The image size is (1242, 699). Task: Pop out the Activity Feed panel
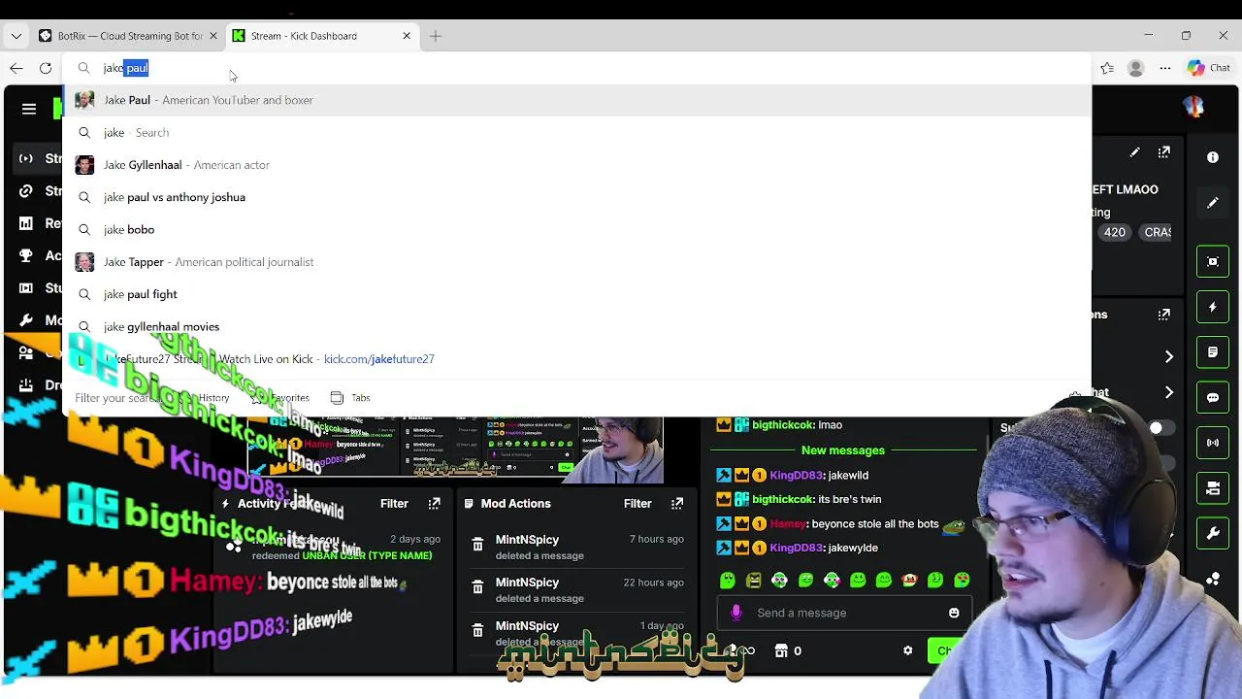[434, 503]
